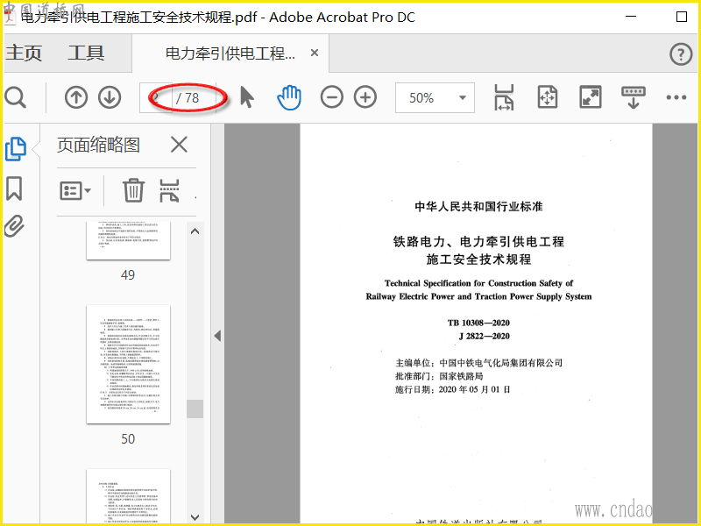Click standard number J 2822—2020
Image resolution: width=701 pixels, height=526 pixels.
(485, 336)
